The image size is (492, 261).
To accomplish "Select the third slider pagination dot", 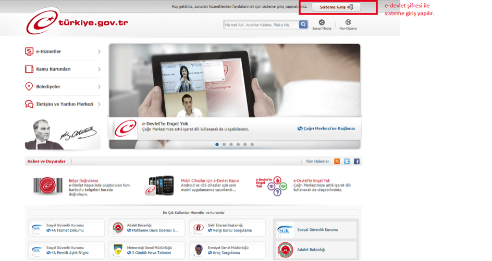I will (x=231, y=145).
